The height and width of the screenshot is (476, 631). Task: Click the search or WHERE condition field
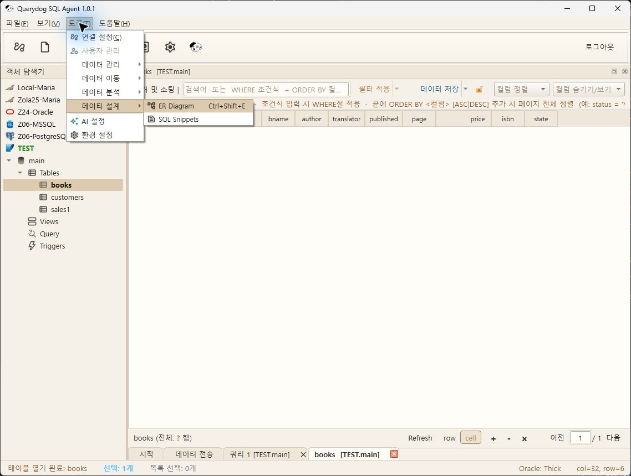[266, 89]
